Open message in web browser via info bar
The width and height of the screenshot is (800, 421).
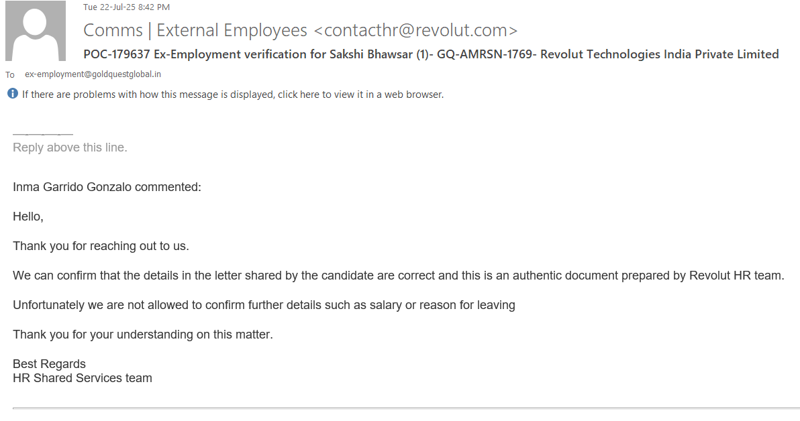pos(232,95)
